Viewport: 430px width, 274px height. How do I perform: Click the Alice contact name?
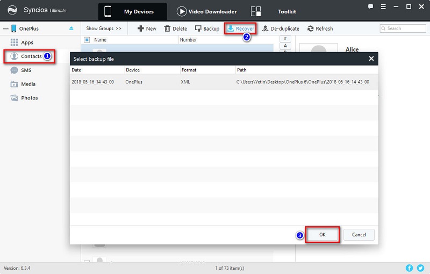tap(352, 49)
